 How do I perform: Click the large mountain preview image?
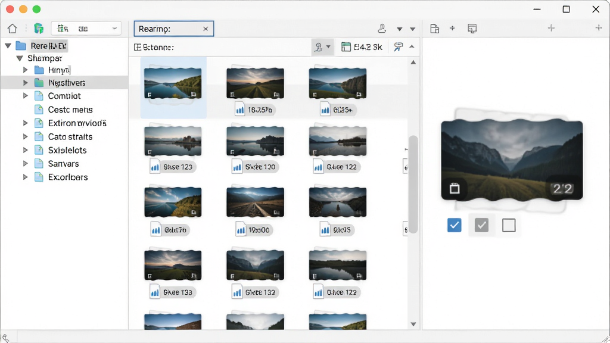pos(512,160)
